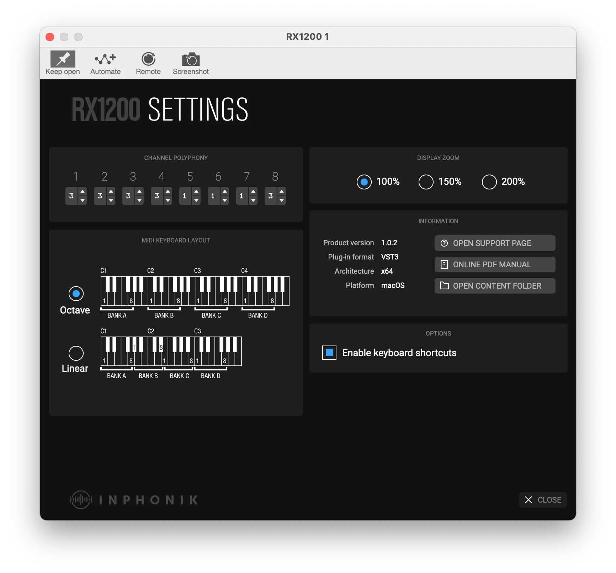Click product version value 1.0.2

(389, 243)
